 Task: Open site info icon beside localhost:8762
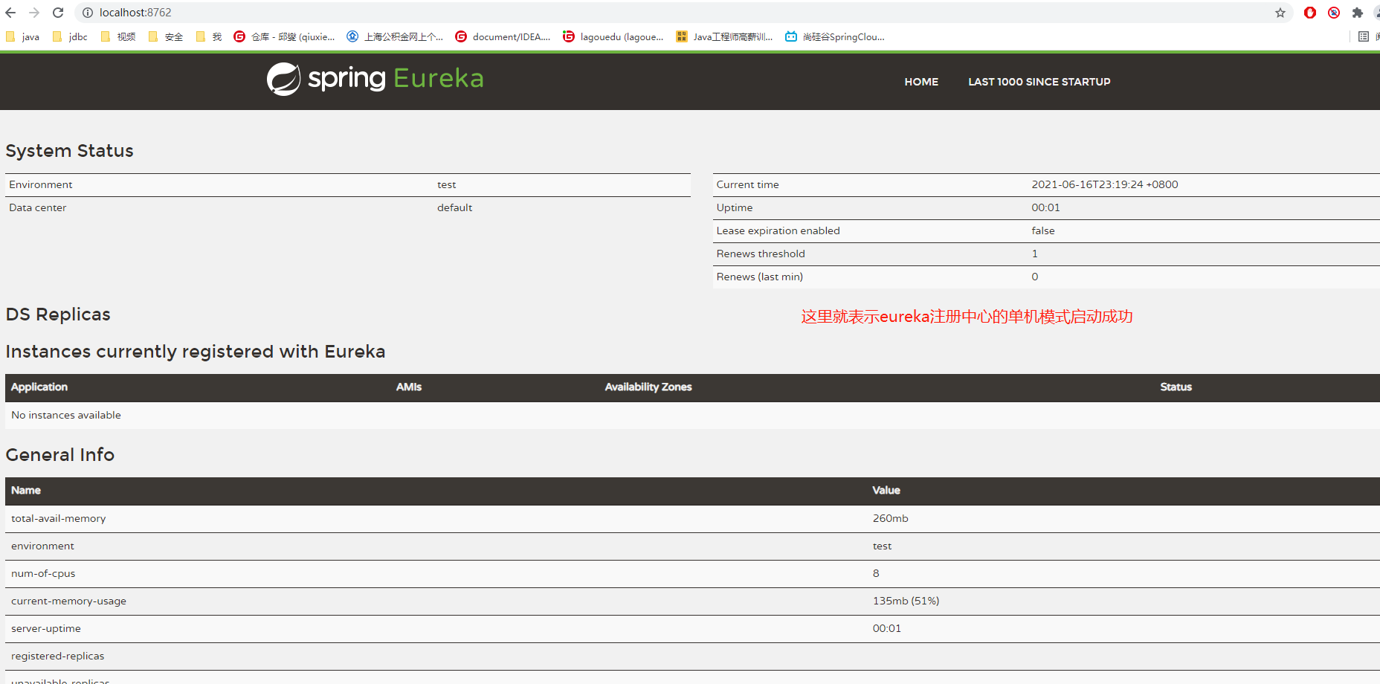coord(87,13)
